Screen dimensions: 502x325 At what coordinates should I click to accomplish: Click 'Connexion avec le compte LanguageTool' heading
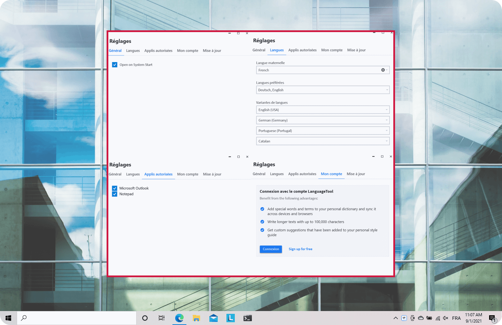tap(296, 191)
